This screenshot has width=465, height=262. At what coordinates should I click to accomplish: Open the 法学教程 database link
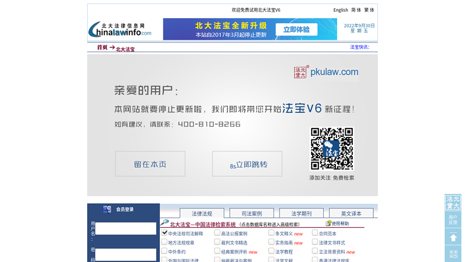284,252
